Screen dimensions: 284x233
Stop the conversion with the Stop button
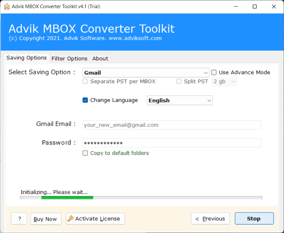pos(254,219)
